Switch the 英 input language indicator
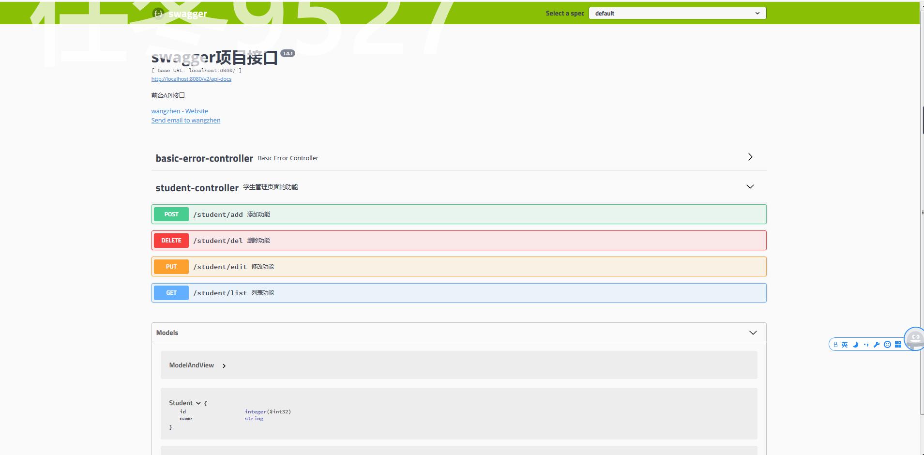 [x=845, y=345]
